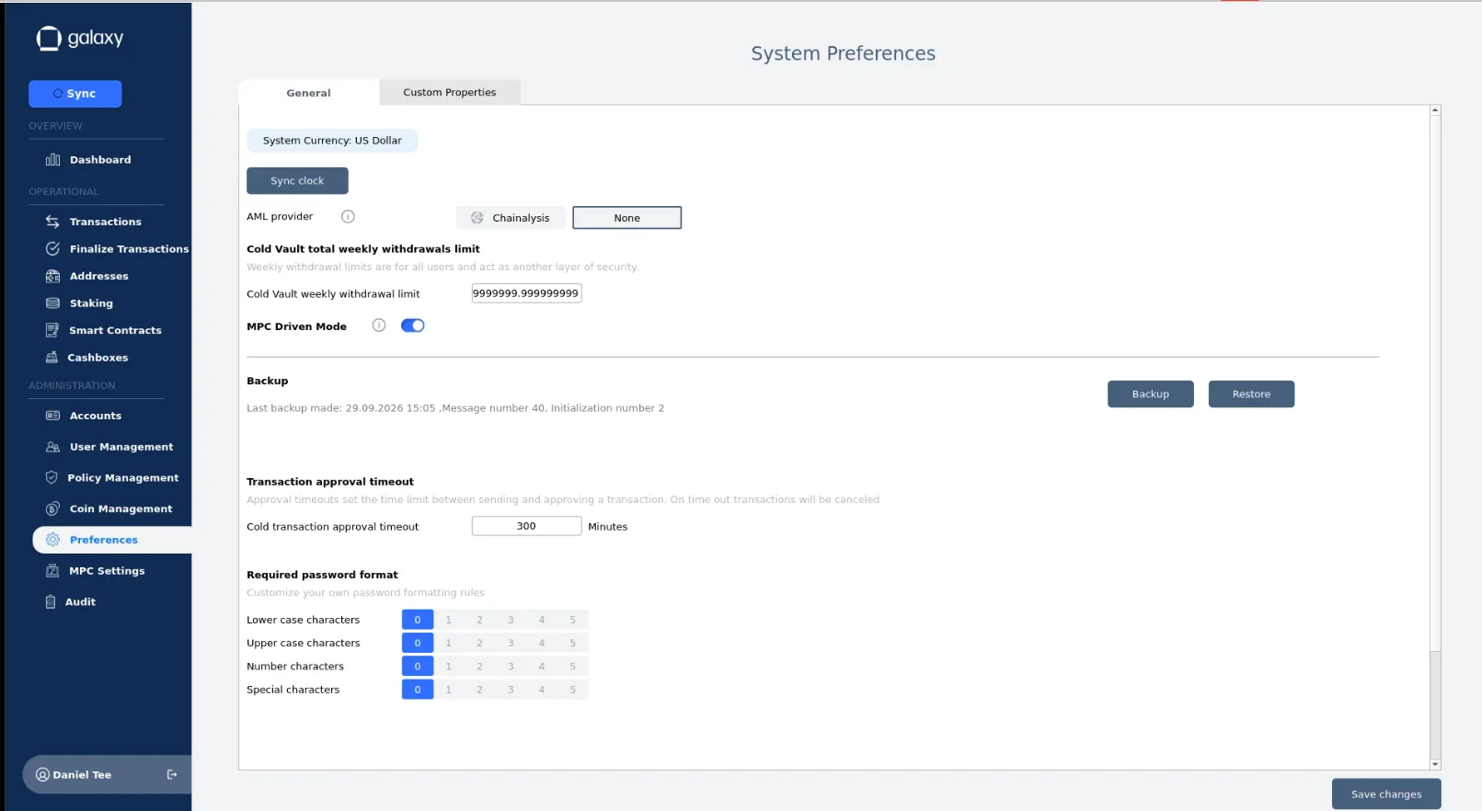Set special characters to 5

coord(572,690)
